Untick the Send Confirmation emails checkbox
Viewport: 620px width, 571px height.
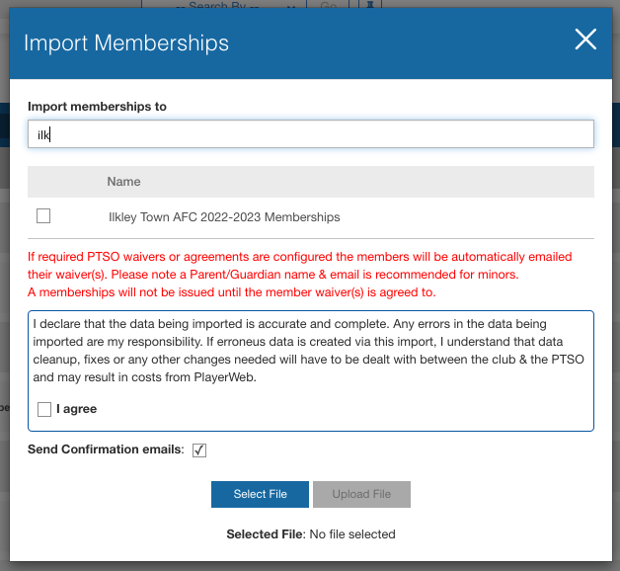pos(199,450)
